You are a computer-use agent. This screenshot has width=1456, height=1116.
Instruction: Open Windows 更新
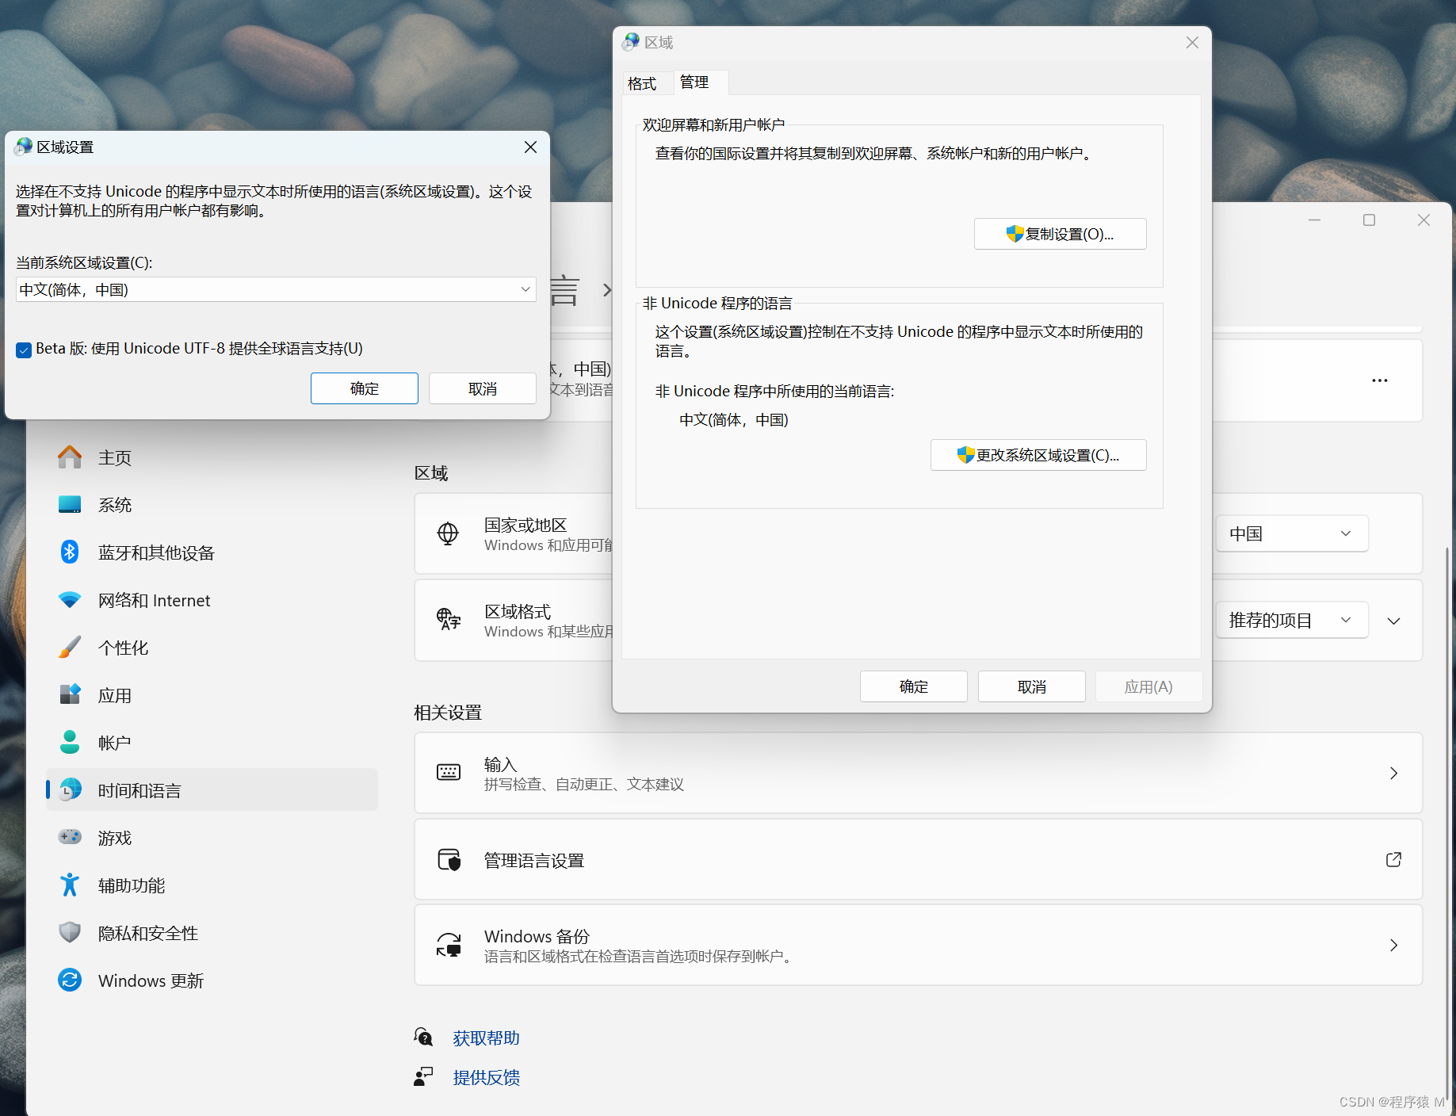tap(149, 980)
